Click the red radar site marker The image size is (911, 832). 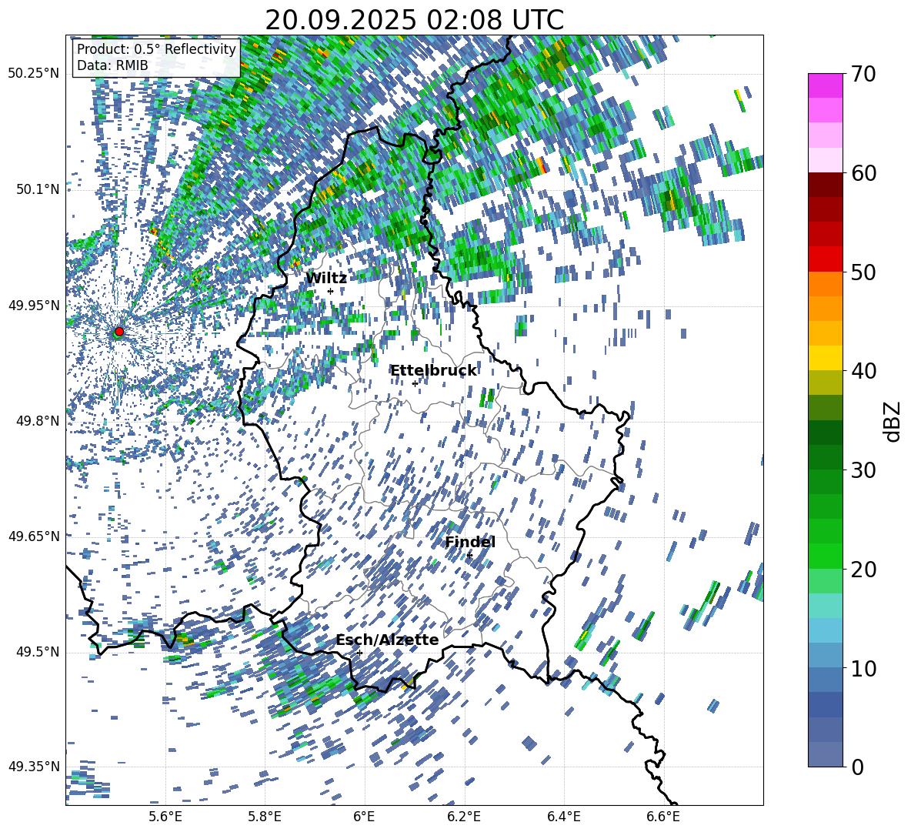[x=119, y=332]
